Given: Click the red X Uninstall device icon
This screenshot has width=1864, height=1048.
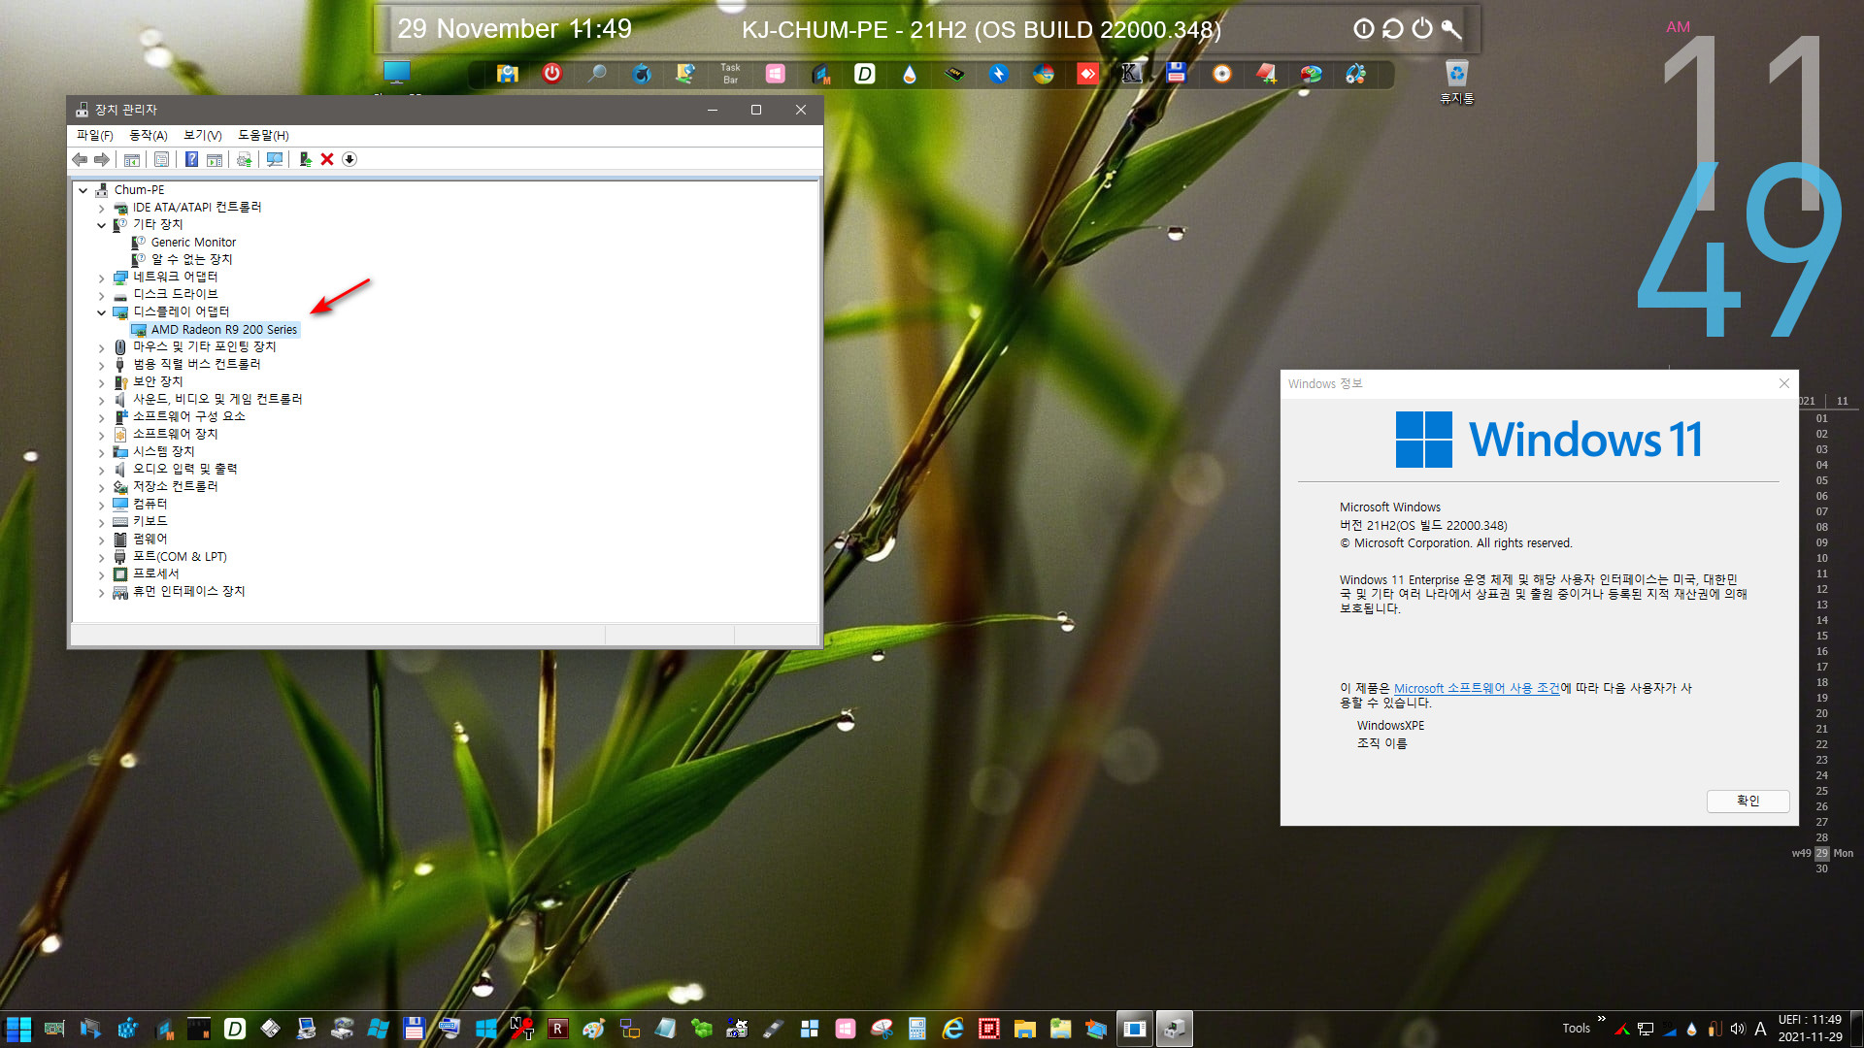Looking at the screenshot, I should pyautogui.click(x=327, y=159).
